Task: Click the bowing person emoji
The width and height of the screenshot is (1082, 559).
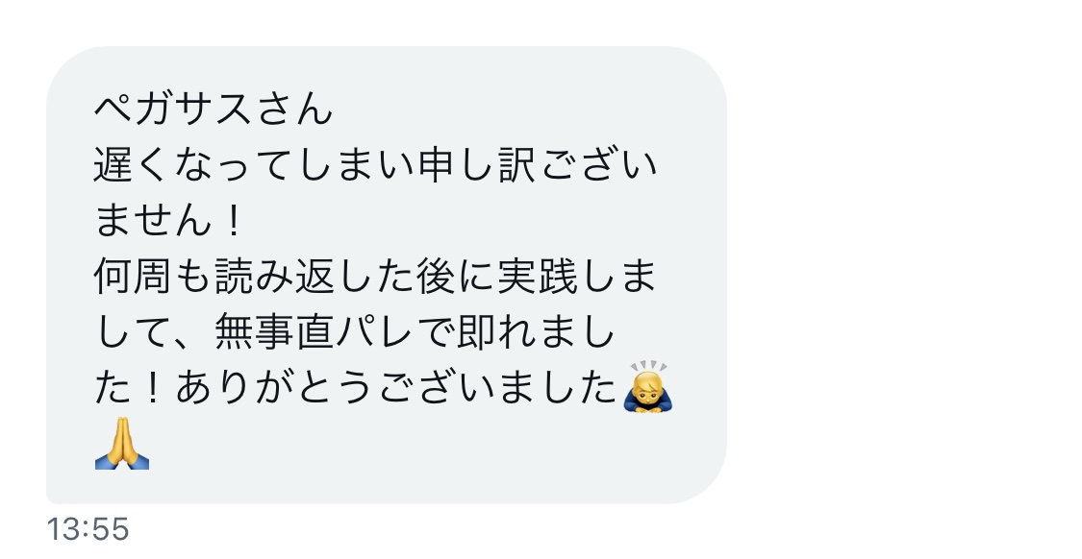Action: pyautogui.click(x=647, y=387)
